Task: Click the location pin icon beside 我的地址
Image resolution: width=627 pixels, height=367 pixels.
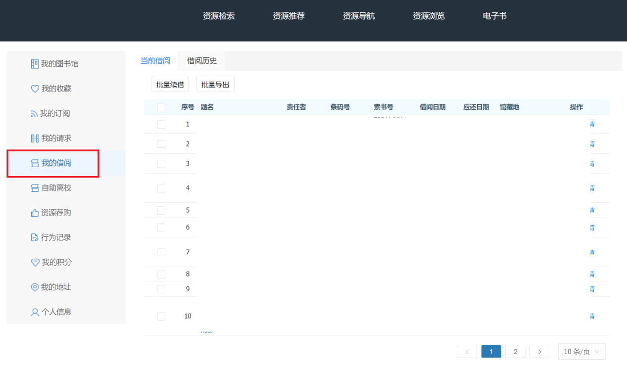Action: pyautogui.click(x=35, y=287)
